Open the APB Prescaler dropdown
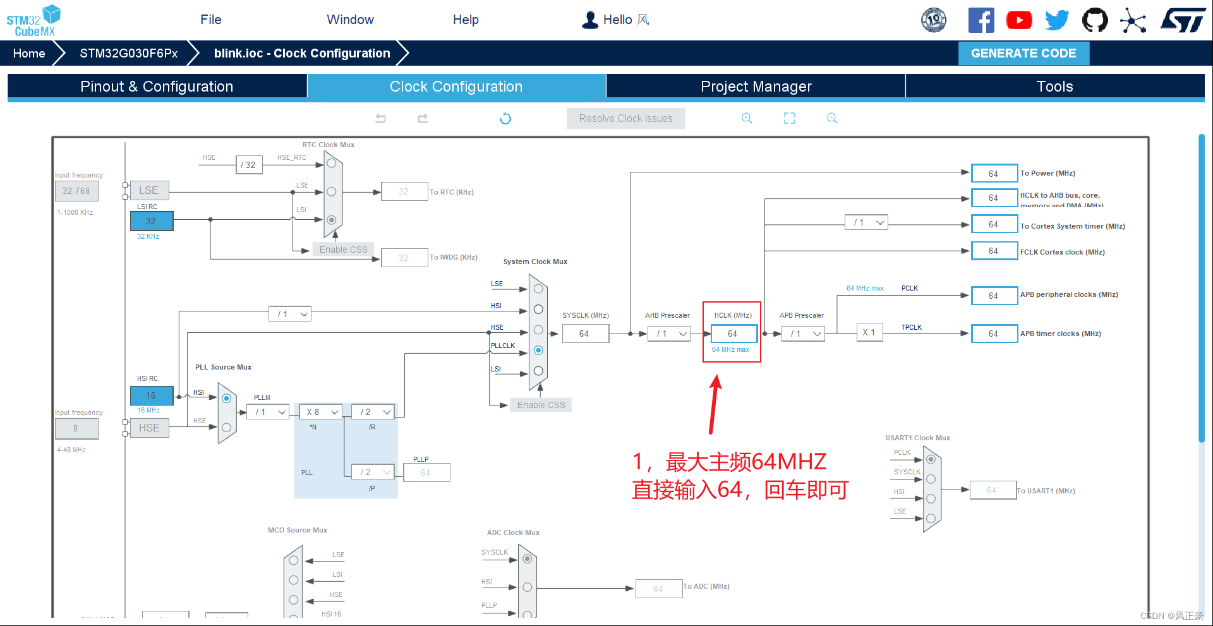 (x=804, y=334)
